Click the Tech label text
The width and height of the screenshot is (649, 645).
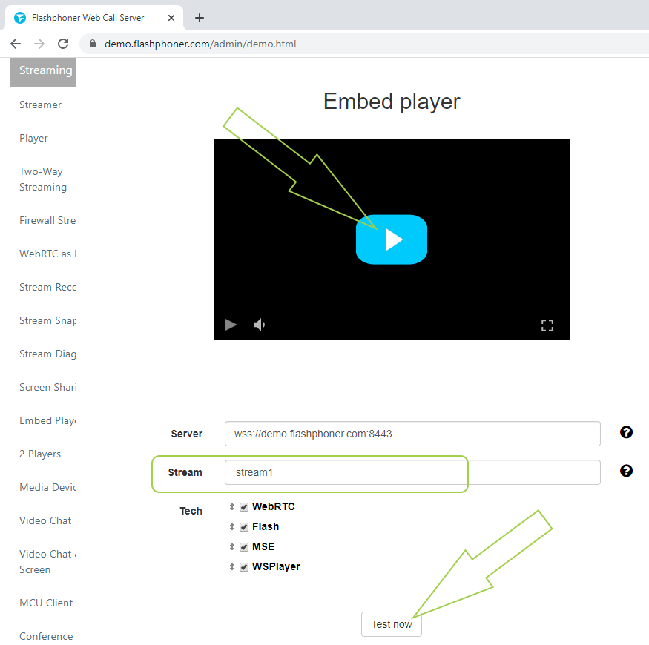pyautogui.click(x=191, y=511)
